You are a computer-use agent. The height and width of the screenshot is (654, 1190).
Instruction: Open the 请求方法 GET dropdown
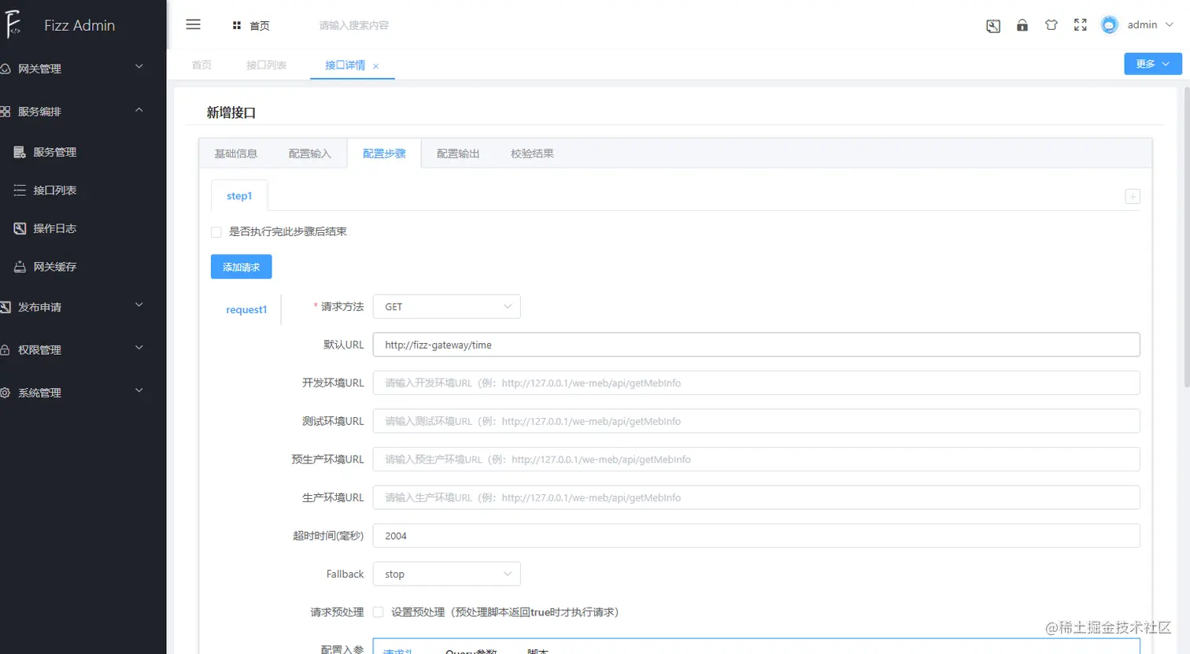pyautogui.click(x=446, y=307)
